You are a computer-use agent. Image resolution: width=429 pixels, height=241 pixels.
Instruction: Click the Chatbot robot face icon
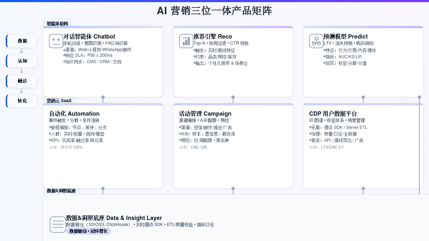pos(56,41)
